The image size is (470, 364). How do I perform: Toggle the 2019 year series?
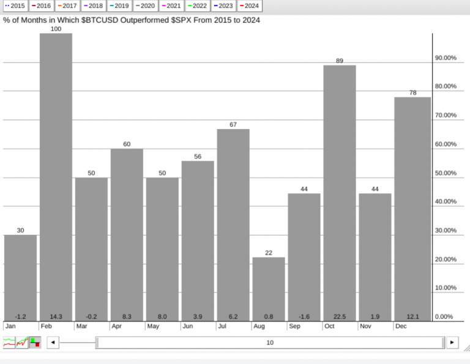click(119, 6)
